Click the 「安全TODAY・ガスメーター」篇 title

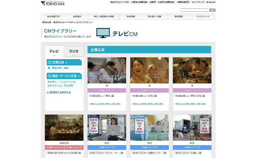pyautogui.click(x=106, y=153)
